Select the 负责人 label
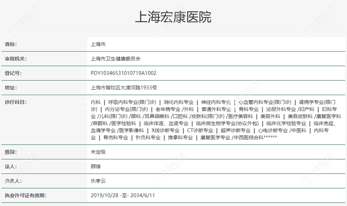Screen dimensions: 347x206 click(x=13, y=181)
